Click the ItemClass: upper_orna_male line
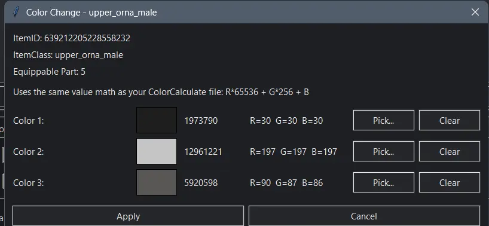 tap(68, 55)
